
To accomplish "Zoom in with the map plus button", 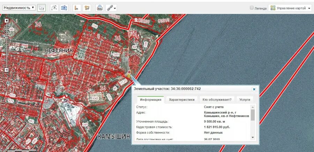I will click(7, 21).
